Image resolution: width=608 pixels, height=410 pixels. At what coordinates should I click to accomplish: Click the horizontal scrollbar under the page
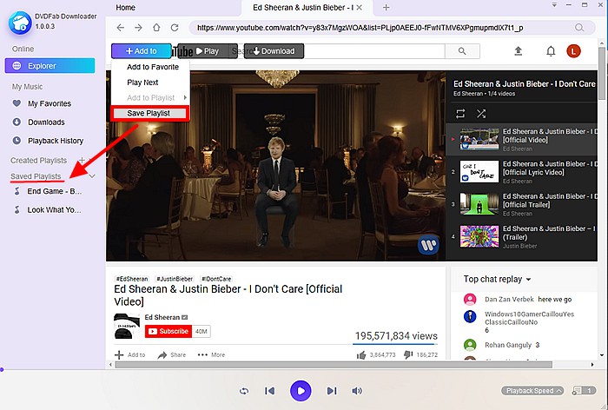(x=334, y=365)
